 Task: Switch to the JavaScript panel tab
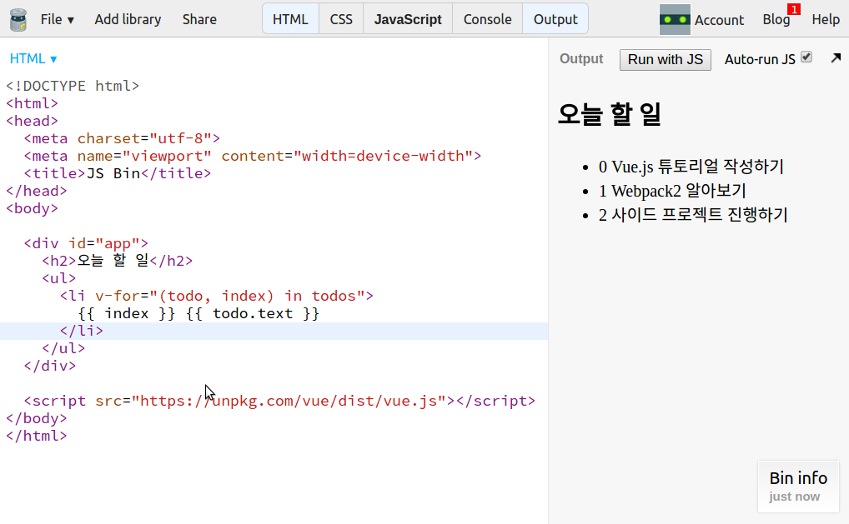[x=408, y=19]
